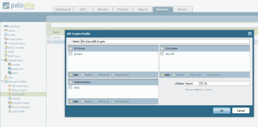Screen dimensions: 258x127
Task: Cancel the IKE Crypto Profile dialog
Action: click(x=241, y=111)
